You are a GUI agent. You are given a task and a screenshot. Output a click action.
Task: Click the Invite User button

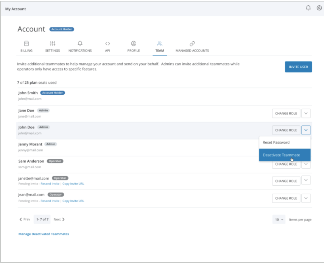298,67
